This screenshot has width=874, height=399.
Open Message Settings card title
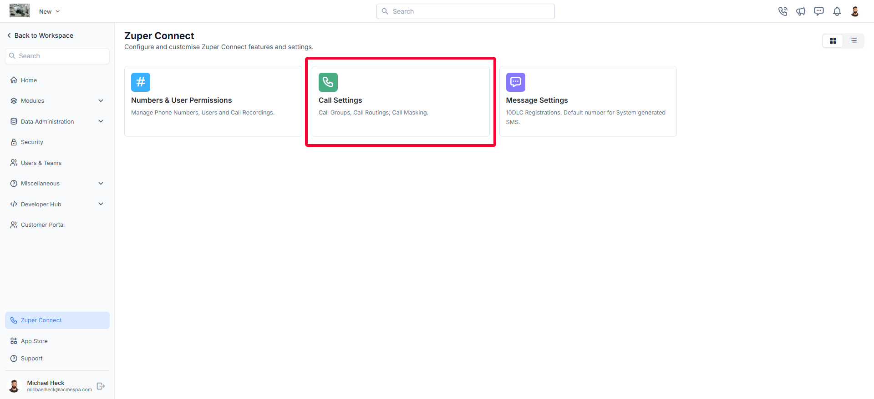[x=537, y=100]
